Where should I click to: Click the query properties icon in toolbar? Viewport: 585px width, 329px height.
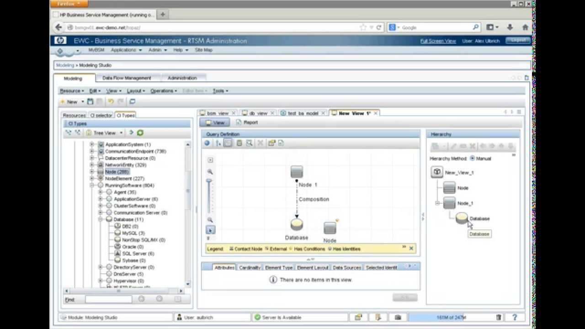click(x=271, y=143)
